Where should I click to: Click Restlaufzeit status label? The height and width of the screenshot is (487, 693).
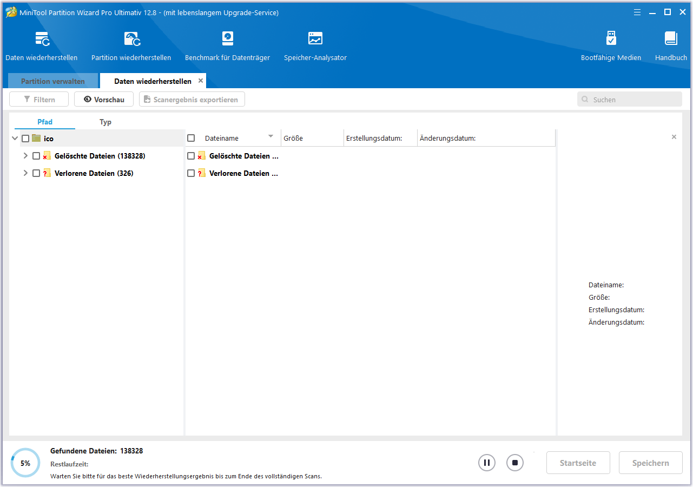pos(69,464)
